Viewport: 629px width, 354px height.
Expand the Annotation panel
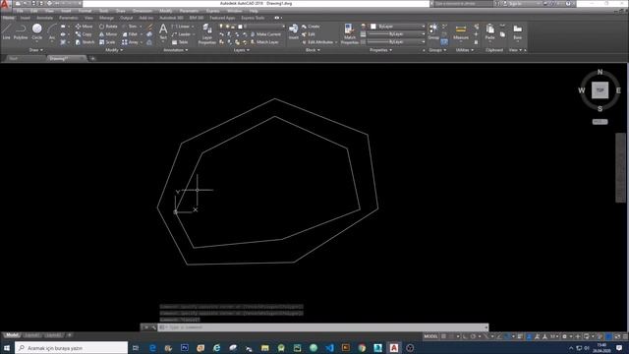coord(175,50)
